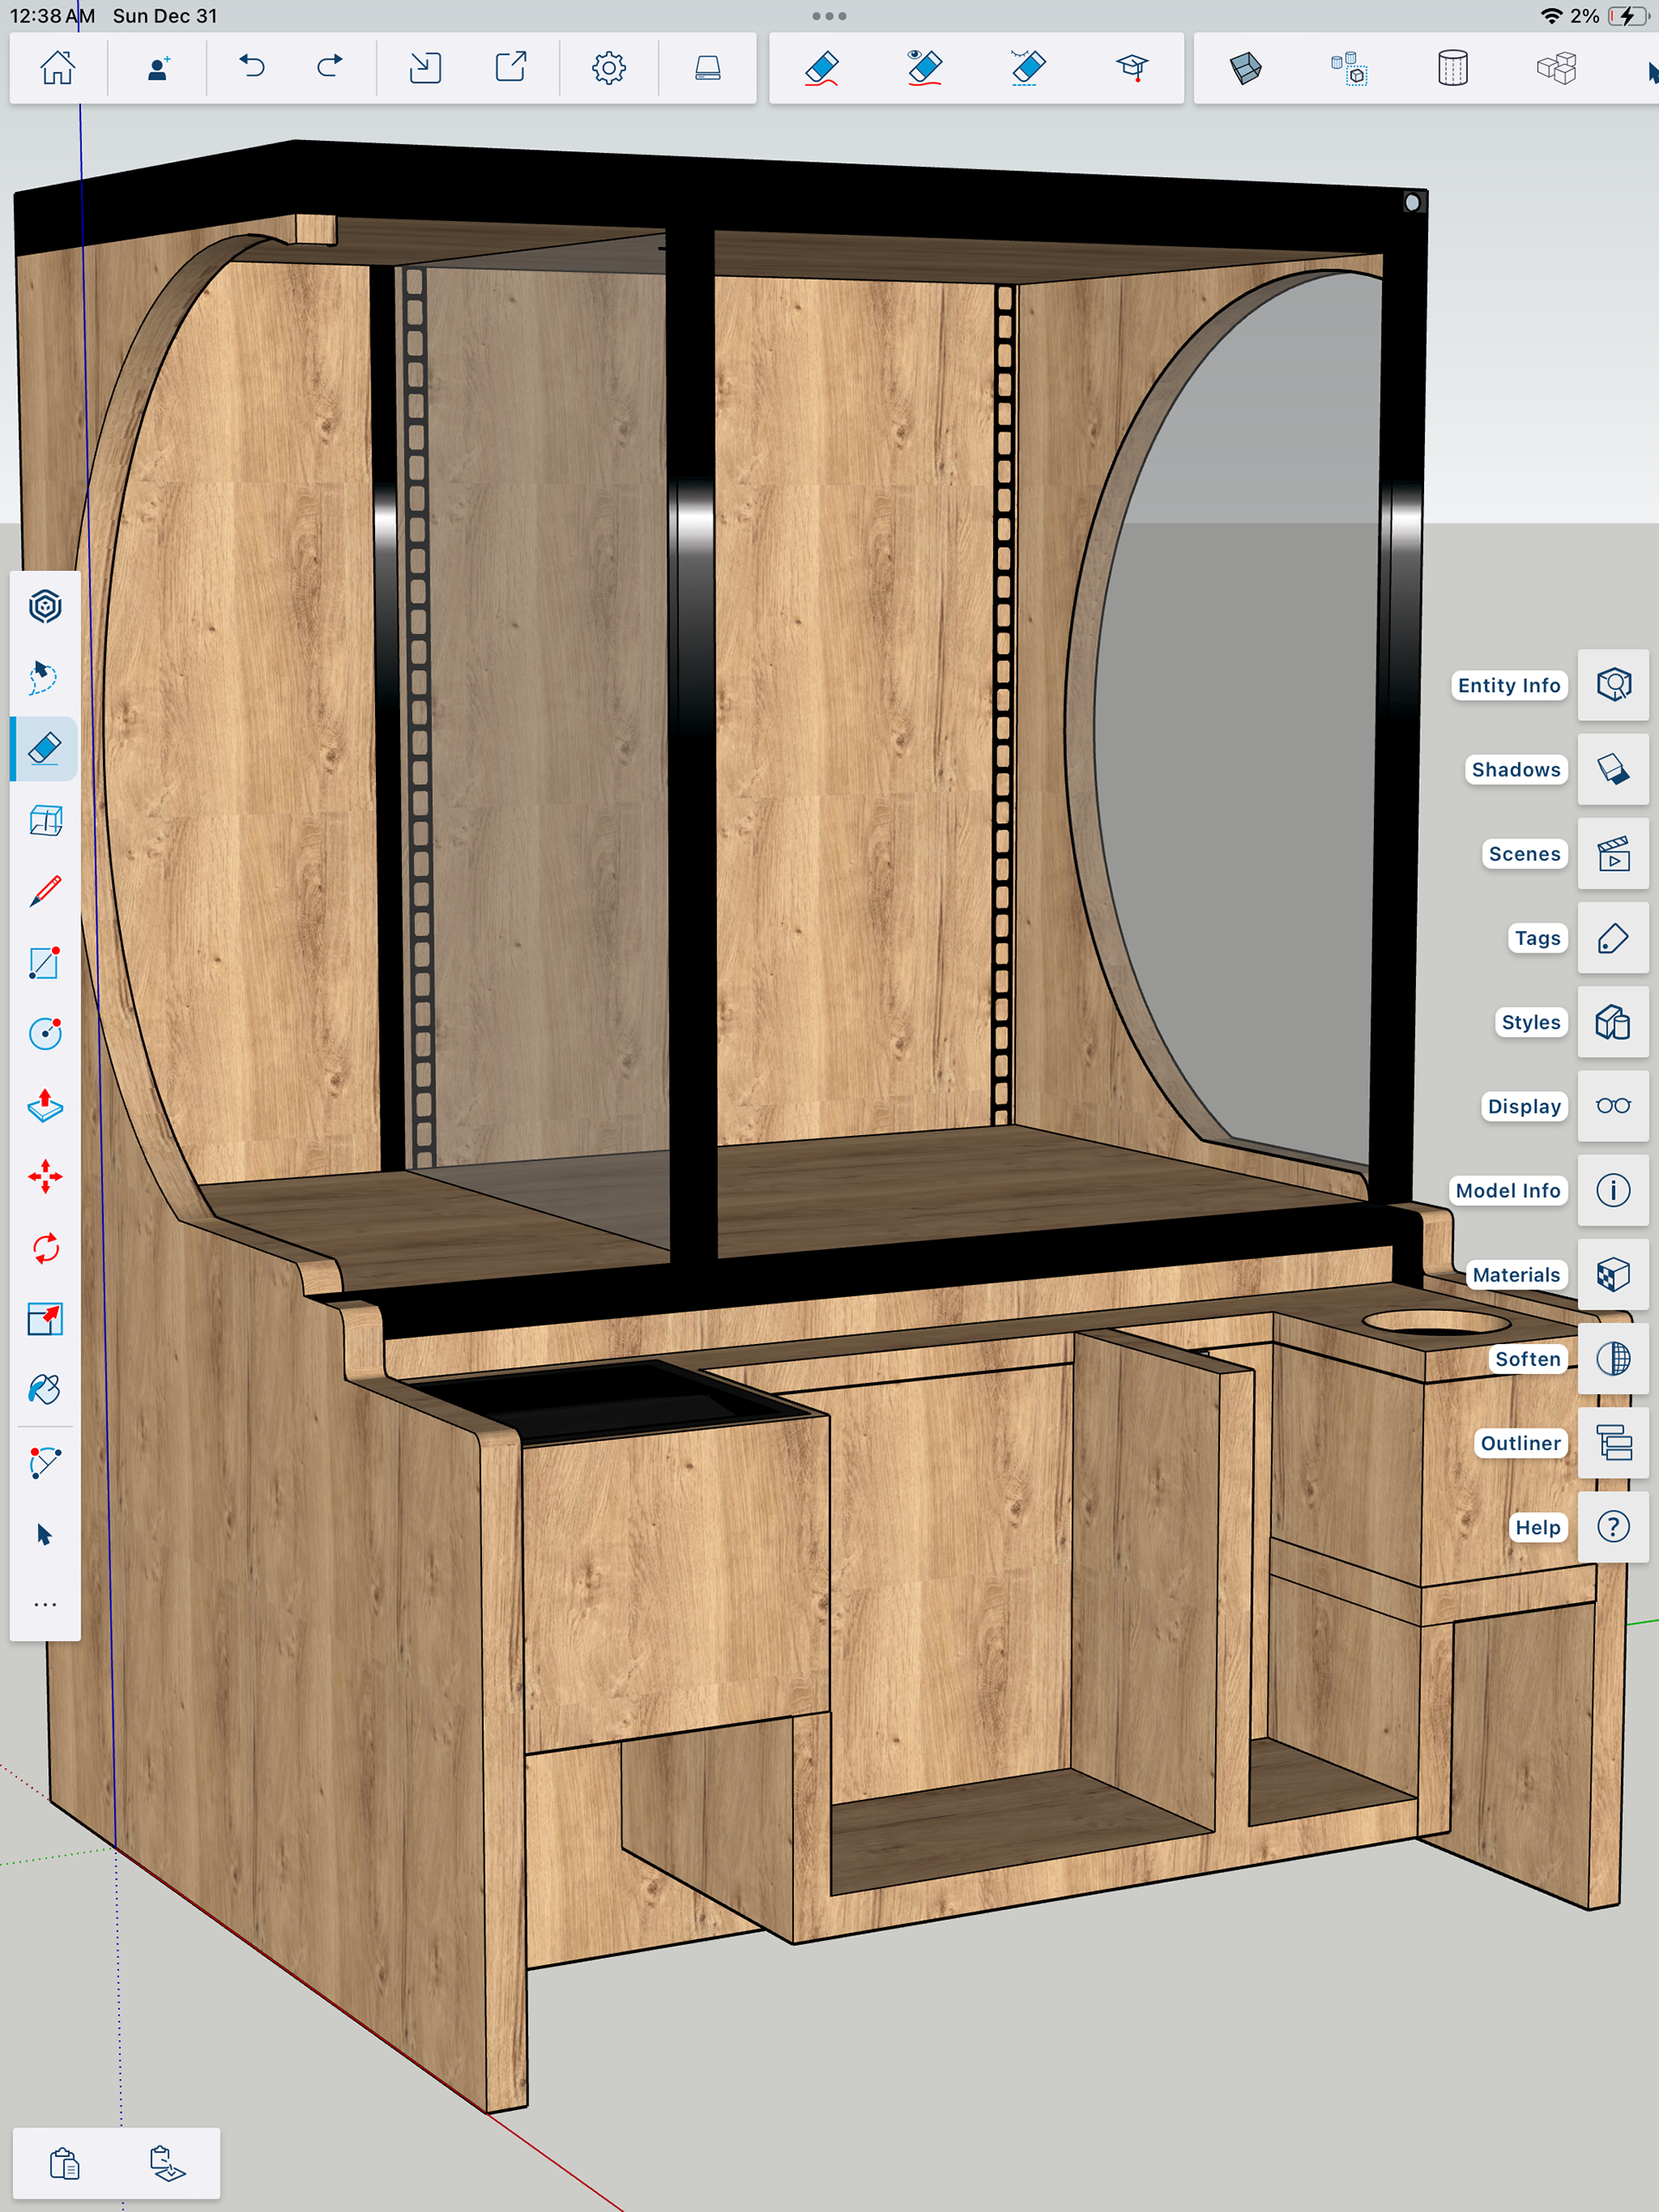Open the Shadows panel
The image size is (1659, 2212).
(x=1613, y=769)
